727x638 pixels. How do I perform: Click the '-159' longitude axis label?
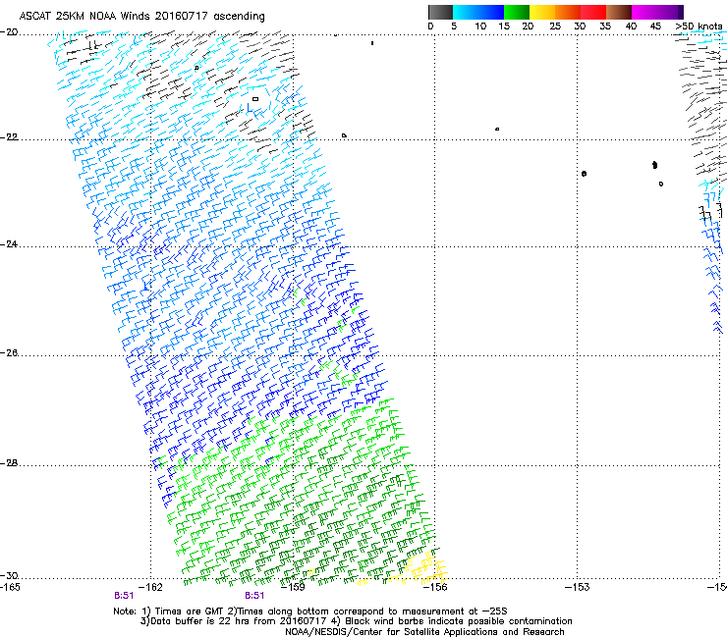293,587
